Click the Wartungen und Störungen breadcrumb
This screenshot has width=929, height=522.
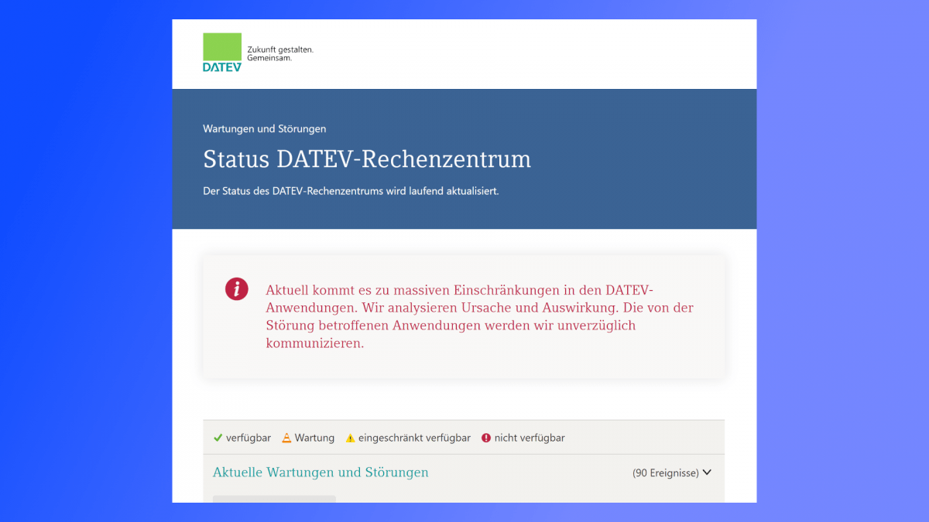pyautogui.click(x=265, y=129)
